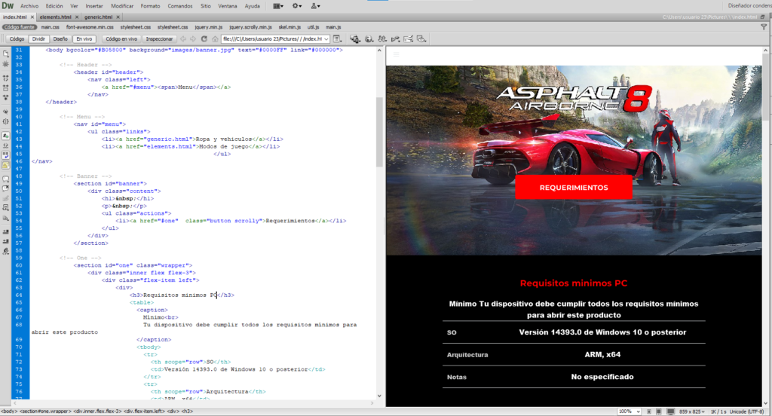This screenshot has width=772, height=416.
Task: Switch to Dividir split view
Action: (x=38, y=39)
